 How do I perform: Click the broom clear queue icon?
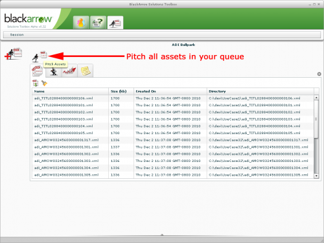click(x=44, y=83)
